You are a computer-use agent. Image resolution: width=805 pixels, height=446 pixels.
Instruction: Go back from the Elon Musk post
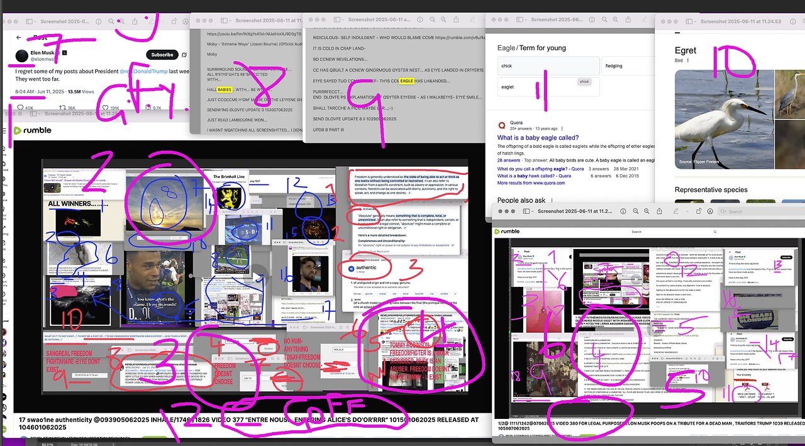19,37
